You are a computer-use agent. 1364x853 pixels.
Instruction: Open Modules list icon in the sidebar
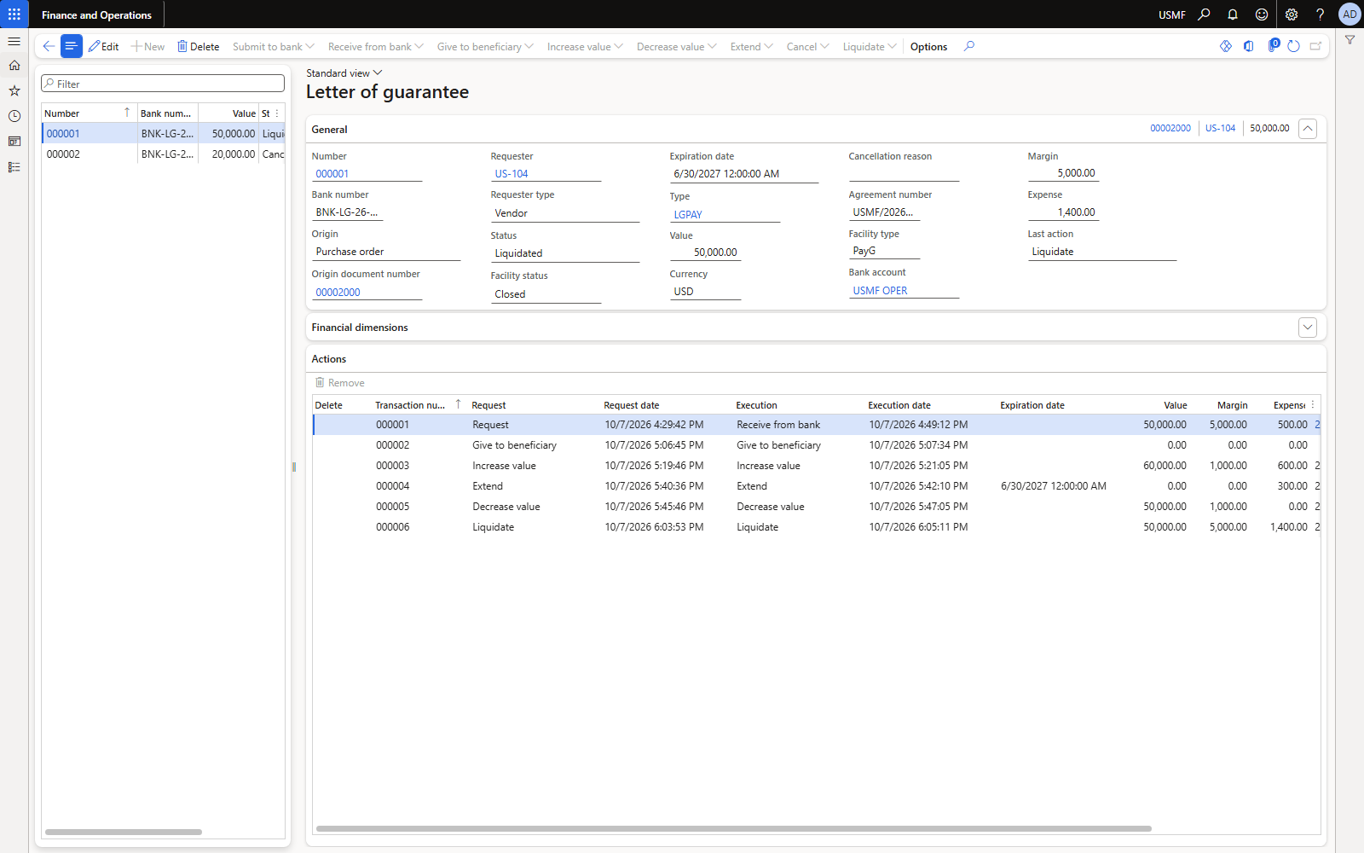pos(14,167)
